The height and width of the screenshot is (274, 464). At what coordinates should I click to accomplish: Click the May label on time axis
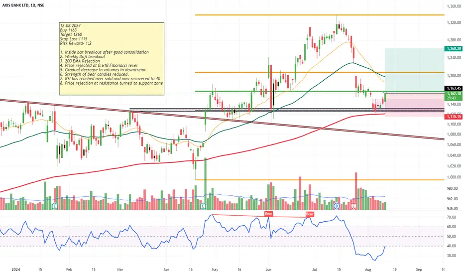[215, 270]
